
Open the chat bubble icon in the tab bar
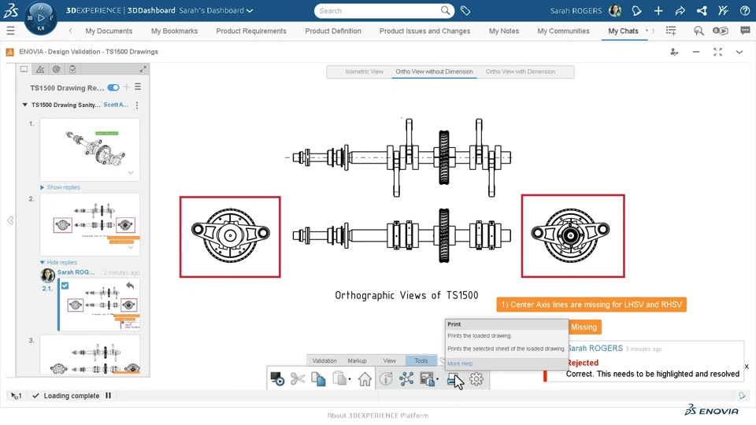(x=746, y=31)
